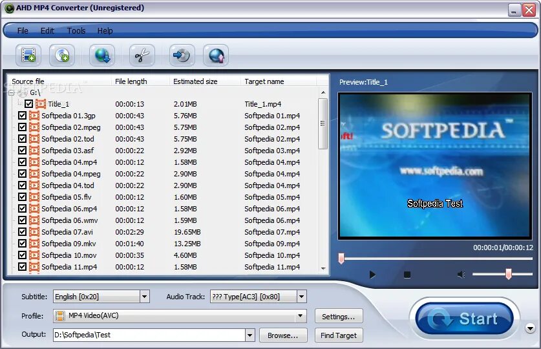This screenshot has height=349, width=541.
Task: Click the Add DVD disc toolbar icon
Action: click(x=62, y=55)
